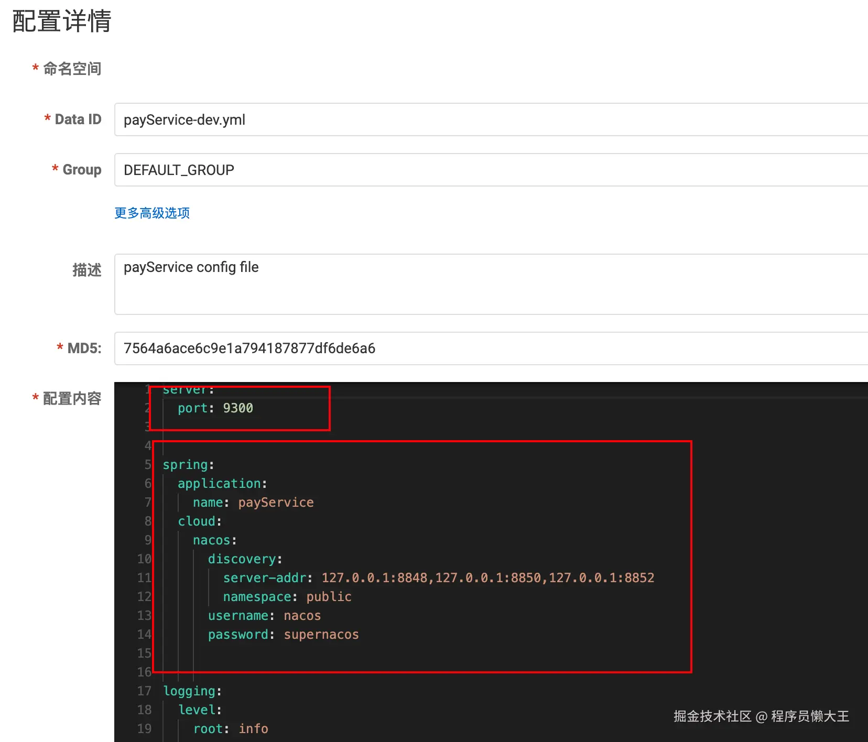The height and width of the screenshot is (742, 868).
Task: Click the spring: line in the editor
Action: pyautogui.click(x=188, y=465)
